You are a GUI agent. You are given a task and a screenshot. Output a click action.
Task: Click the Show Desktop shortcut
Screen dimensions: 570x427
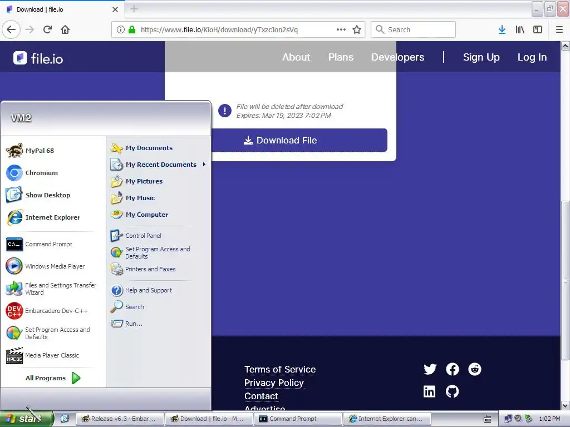pyautogui.click(x=38, y=195)
